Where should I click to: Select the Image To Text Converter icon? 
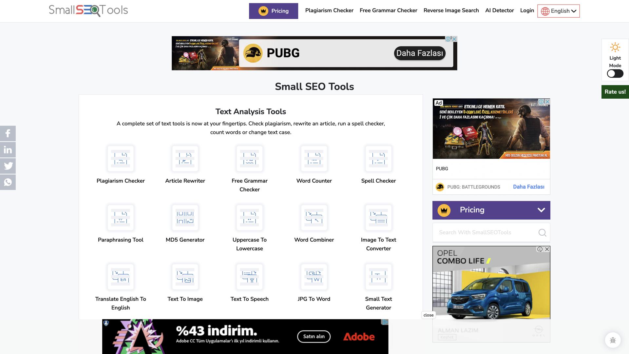378,217
